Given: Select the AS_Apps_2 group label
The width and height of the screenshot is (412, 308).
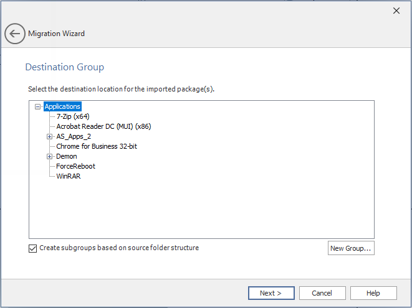Looking at the screenshot, I should pyautogui.click(x=74, y=136).
